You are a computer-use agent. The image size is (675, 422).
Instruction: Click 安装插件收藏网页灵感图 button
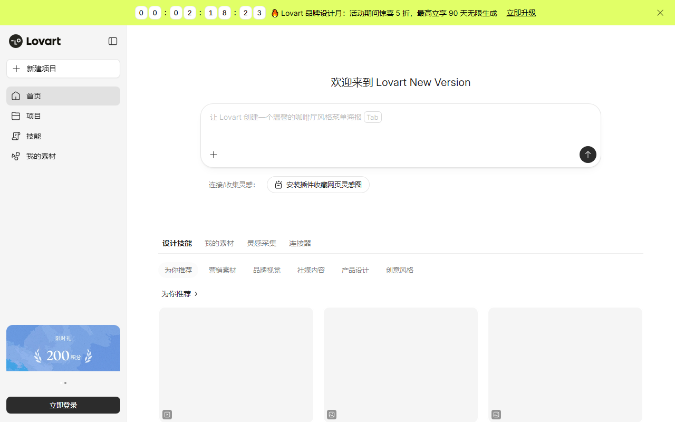pyautogui.click(x=318, y=185)
